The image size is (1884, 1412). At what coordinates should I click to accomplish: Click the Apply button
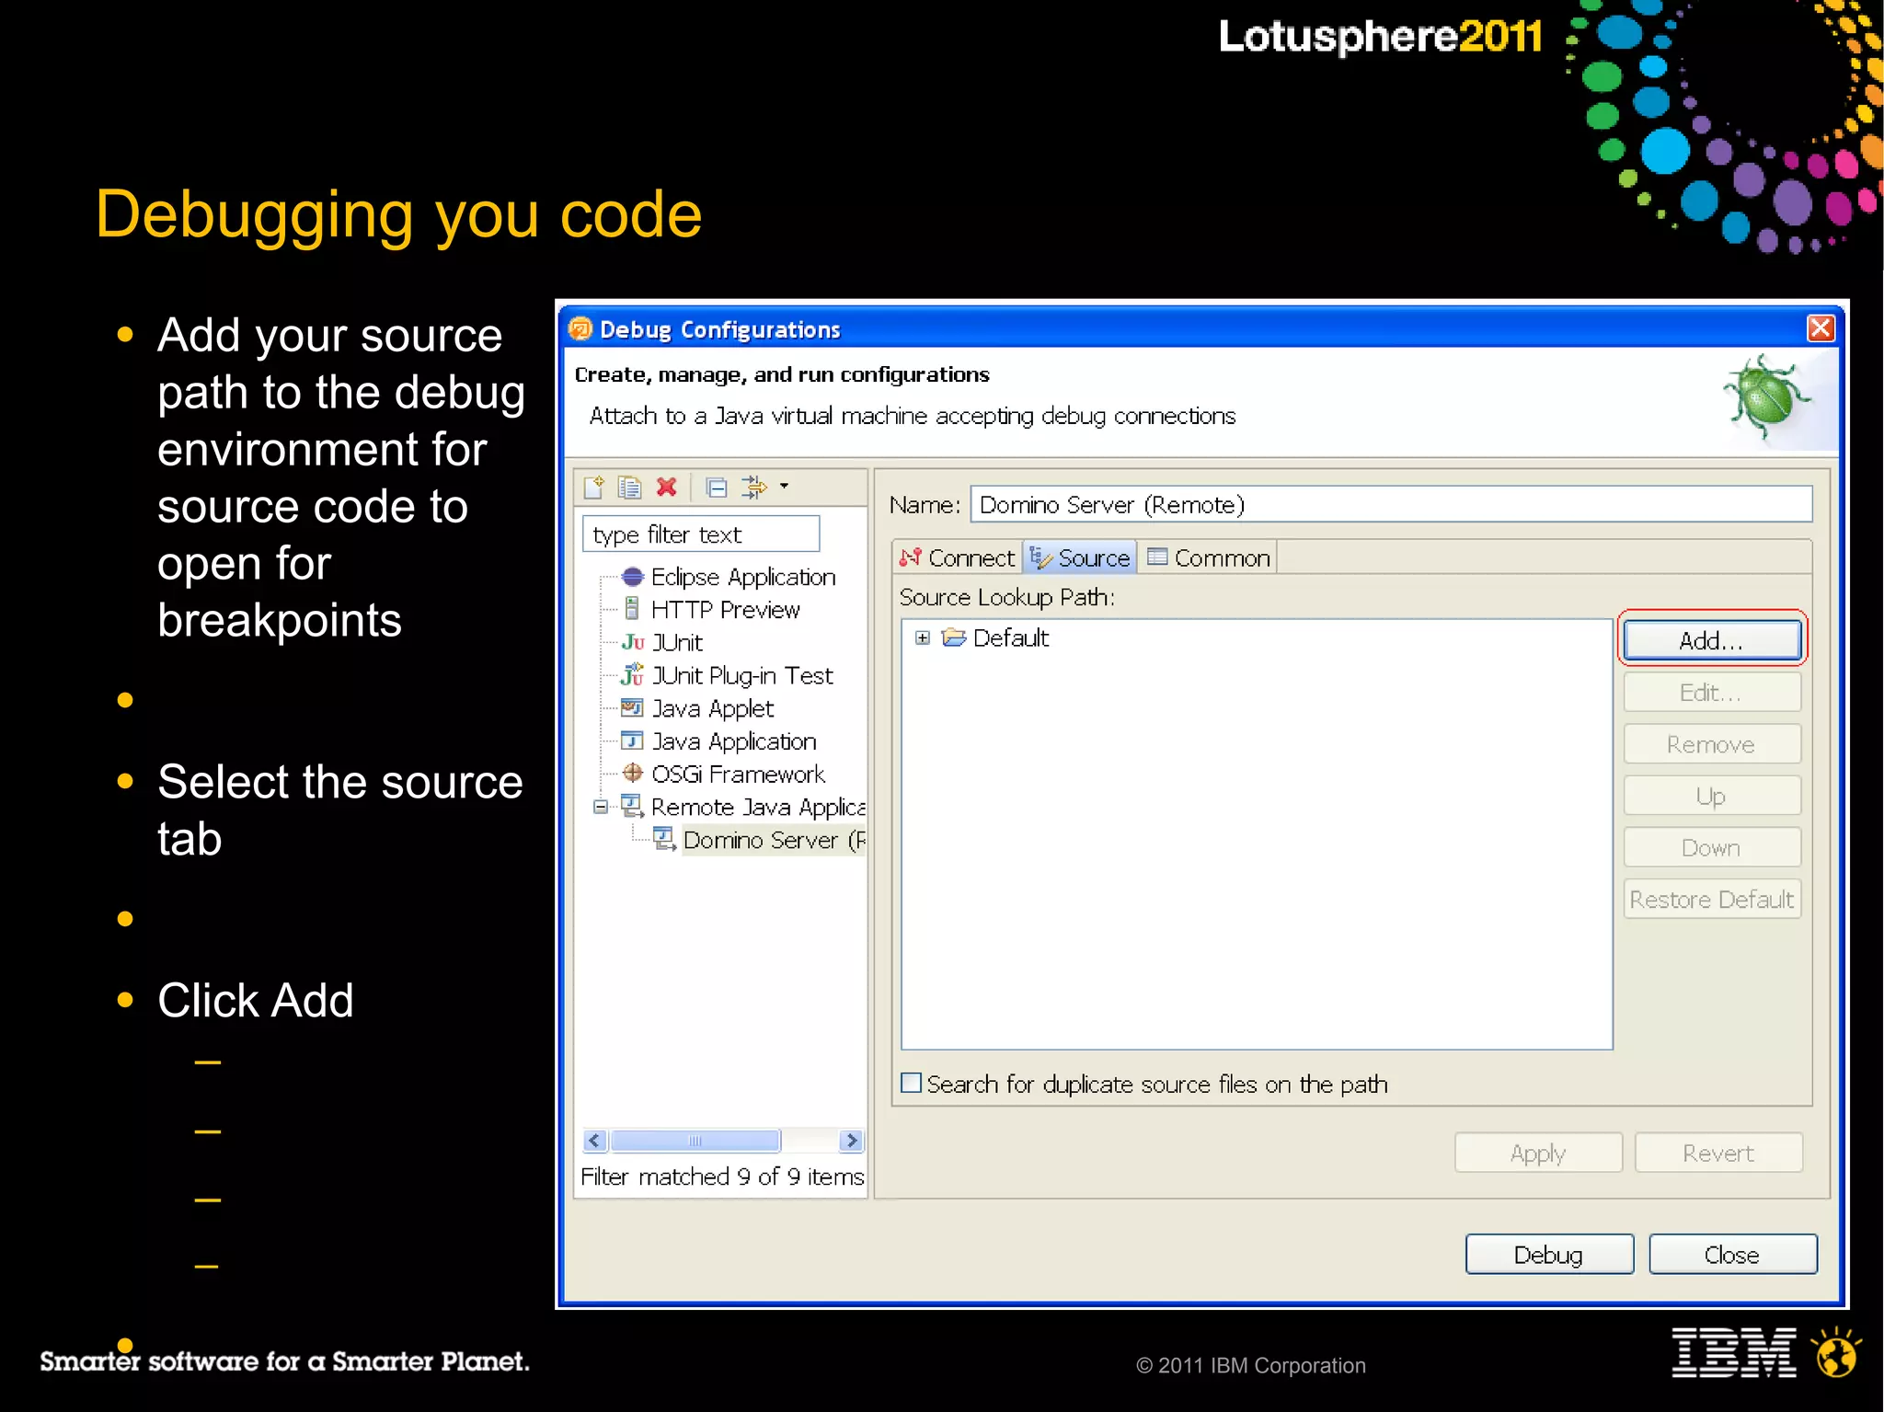[1538, 1153]
